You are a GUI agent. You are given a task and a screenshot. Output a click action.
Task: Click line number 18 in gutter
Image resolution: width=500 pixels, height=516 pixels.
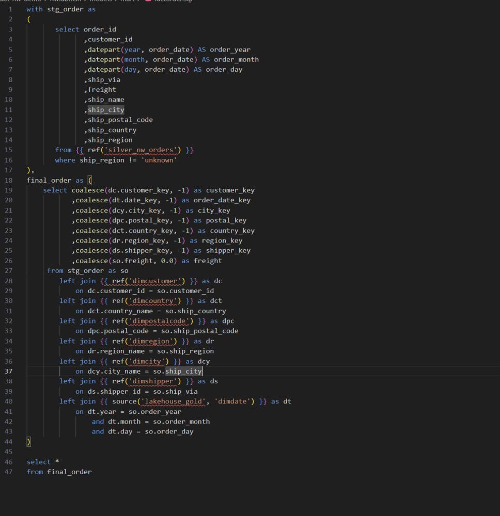[x=9, y=180]
